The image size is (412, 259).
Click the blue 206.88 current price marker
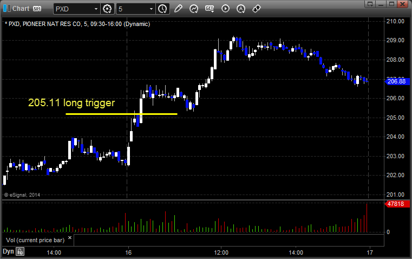click(x=397, y=81)
